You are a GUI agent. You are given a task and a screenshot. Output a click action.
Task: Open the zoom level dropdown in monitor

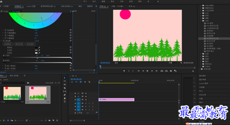coord(119,63)
